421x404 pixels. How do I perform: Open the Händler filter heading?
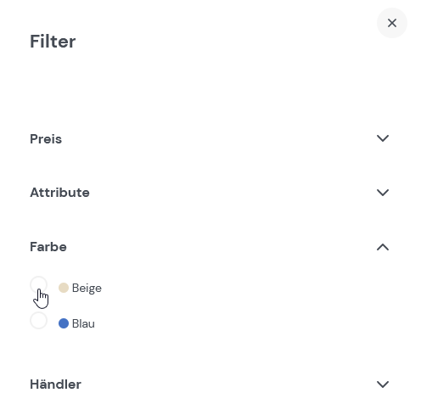(x=56, y=384)
